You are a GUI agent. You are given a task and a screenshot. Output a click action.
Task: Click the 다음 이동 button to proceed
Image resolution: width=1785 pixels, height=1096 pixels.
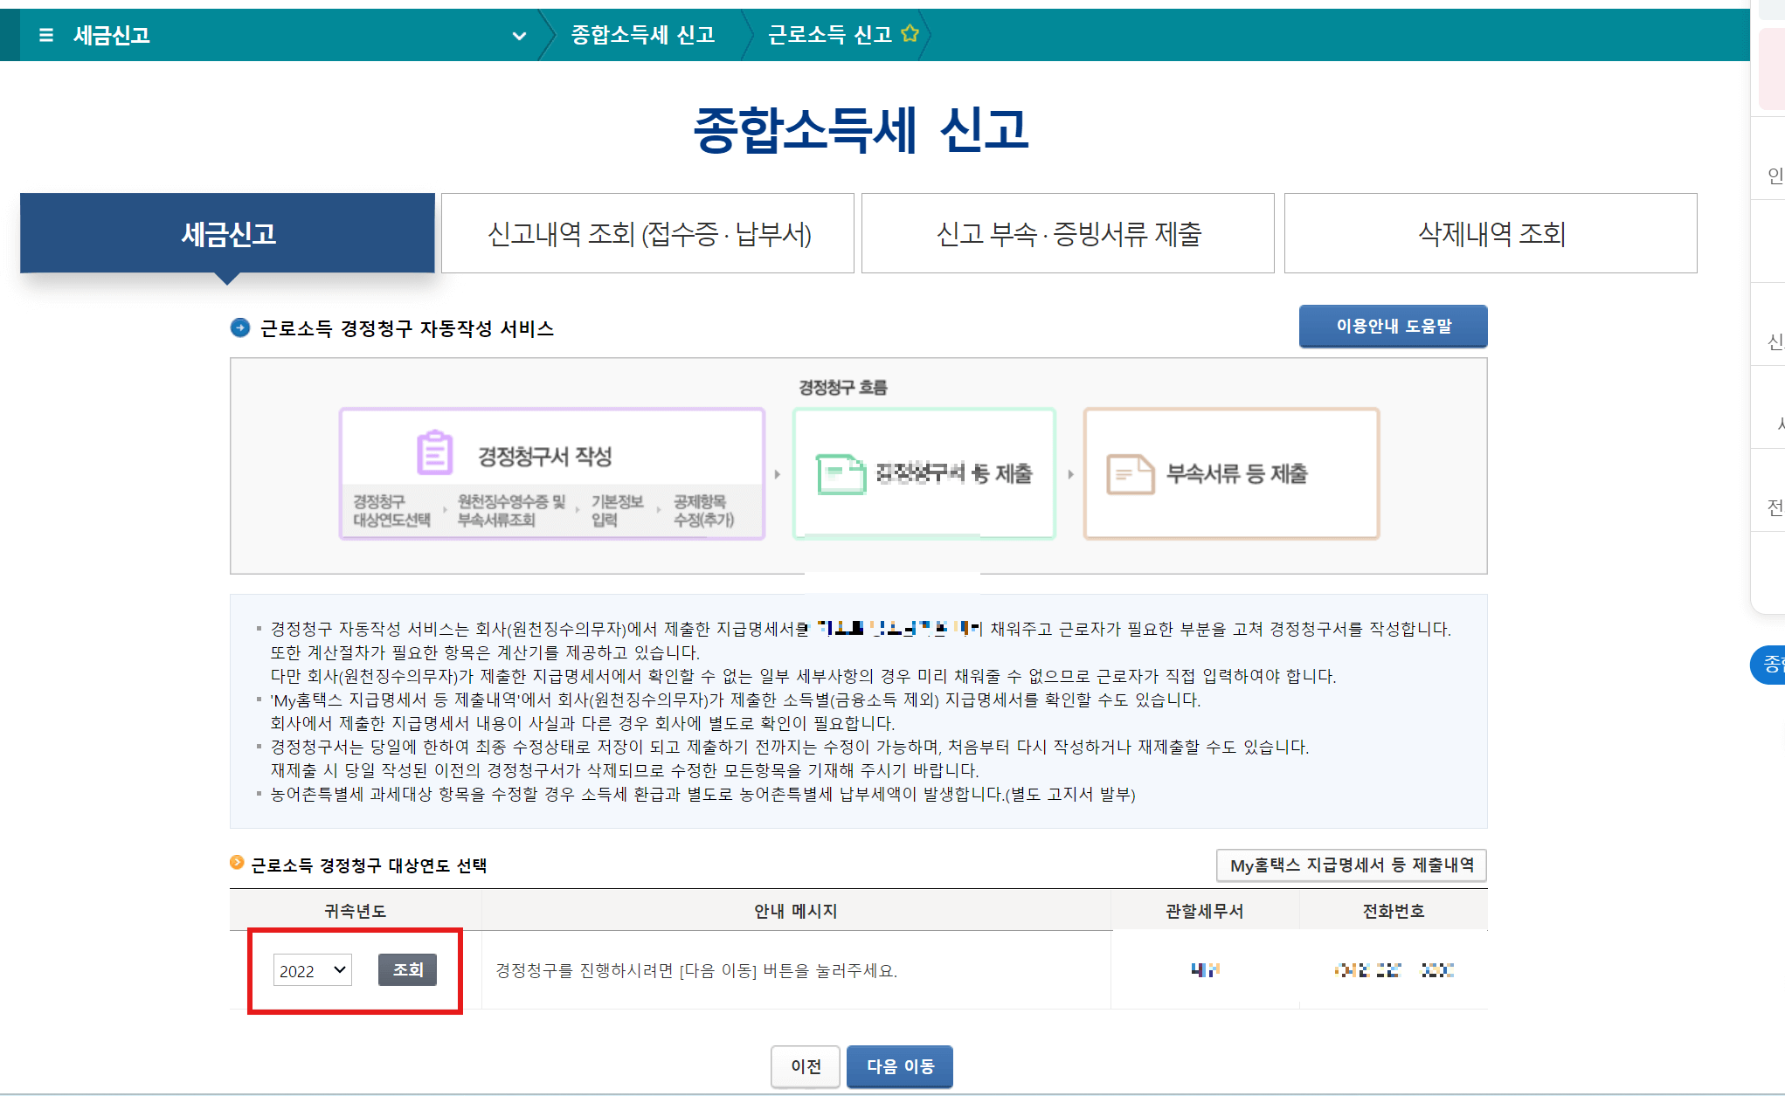point(900,1066)
